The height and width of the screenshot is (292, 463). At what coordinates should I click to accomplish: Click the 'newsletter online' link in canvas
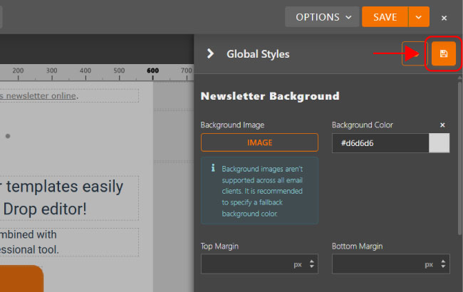coord(41,95)
